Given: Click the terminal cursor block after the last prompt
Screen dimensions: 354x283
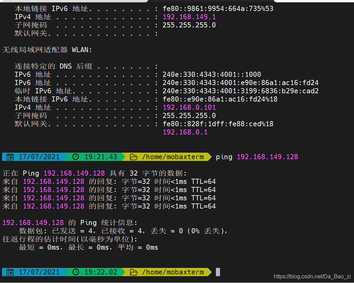Looking at the screenshot, I should (218, 272).
